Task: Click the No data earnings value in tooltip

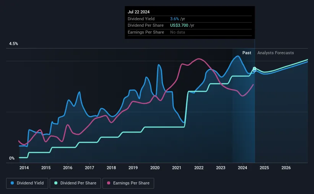Action: click(179, 32)
